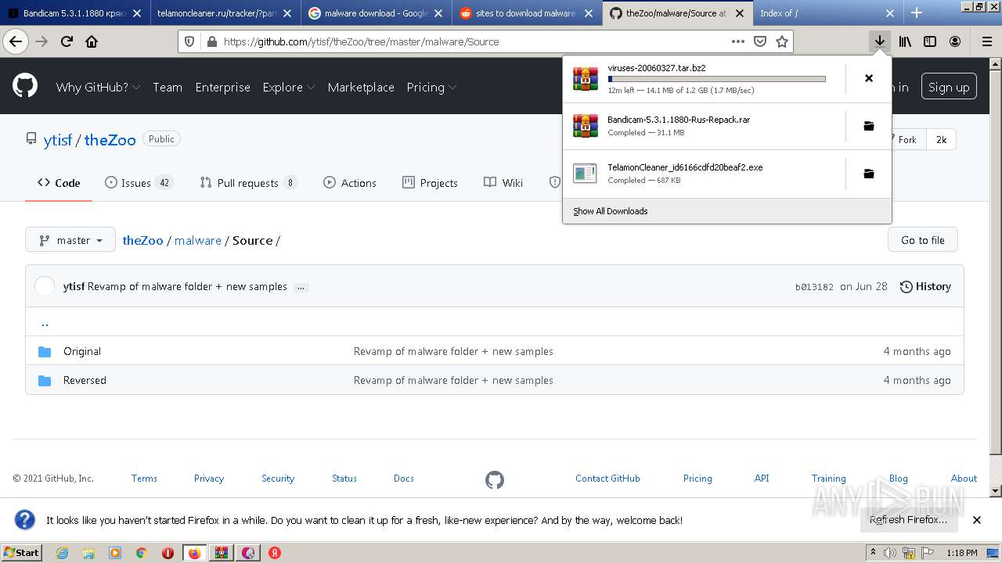The image size is (1002, 563).
Task: Open the Projects tab
Action: pyautogui.click(x=430, y=182)
